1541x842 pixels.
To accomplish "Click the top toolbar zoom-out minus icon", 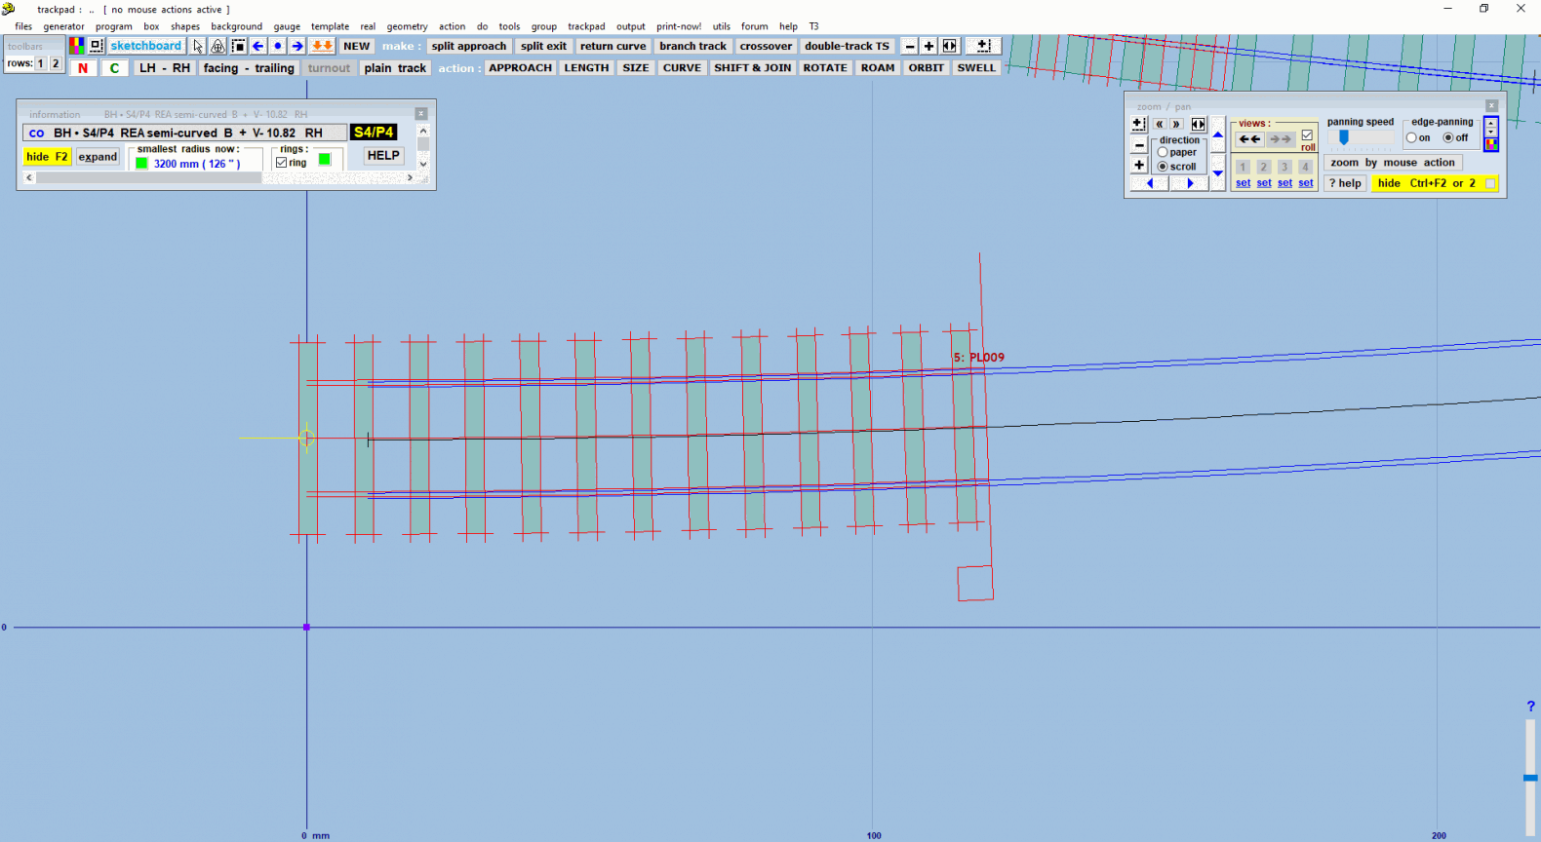I will click(909, 46).
